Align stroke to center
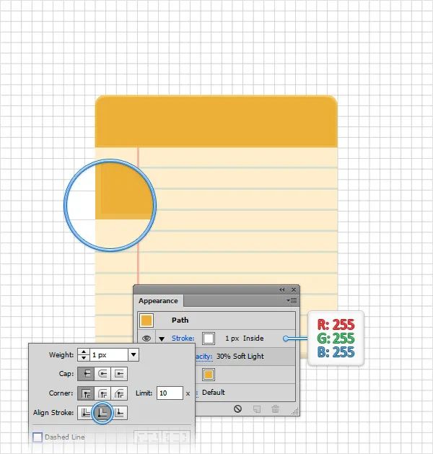This screenshot has width=433, height=454. click(x=85, y=413)
